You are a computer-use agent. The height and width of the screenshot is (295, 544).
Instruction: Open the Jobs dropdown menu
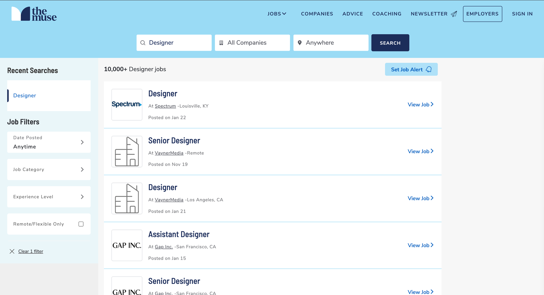[277, 14]
